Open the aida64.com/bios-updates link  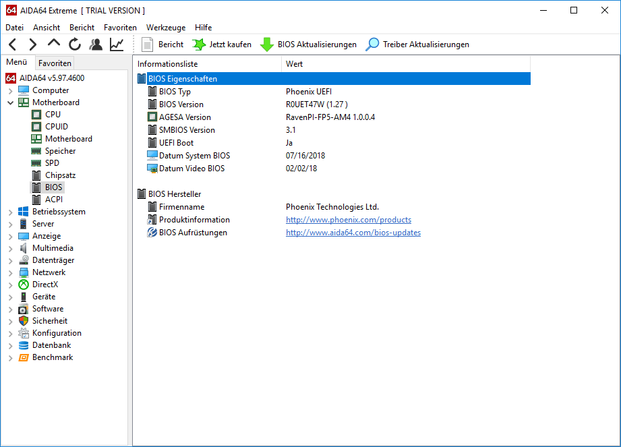(x=353, y=233)
